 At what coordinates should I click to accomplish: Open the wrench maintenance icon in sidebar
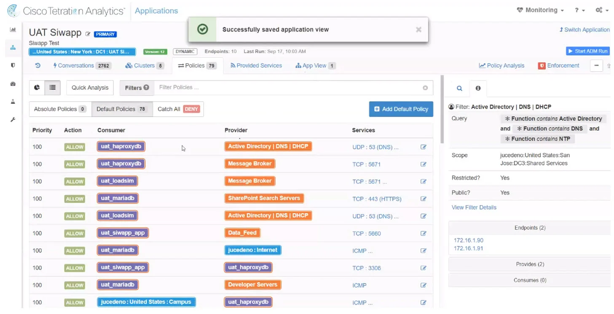[13, 120]
